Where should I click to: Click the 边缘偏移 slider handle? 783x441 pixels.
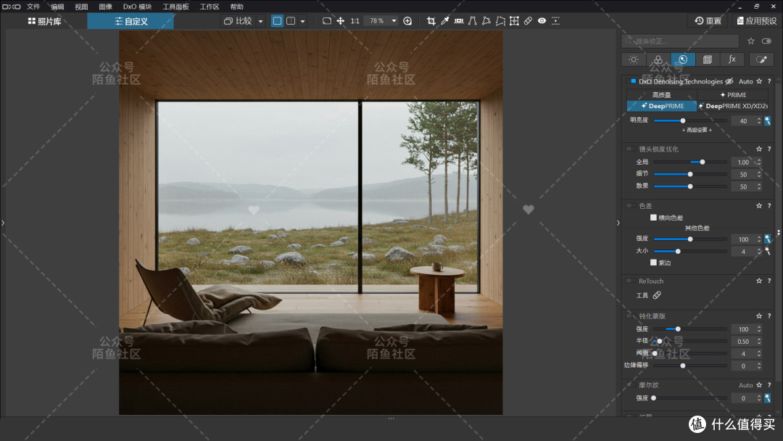(x=683, y=366)
